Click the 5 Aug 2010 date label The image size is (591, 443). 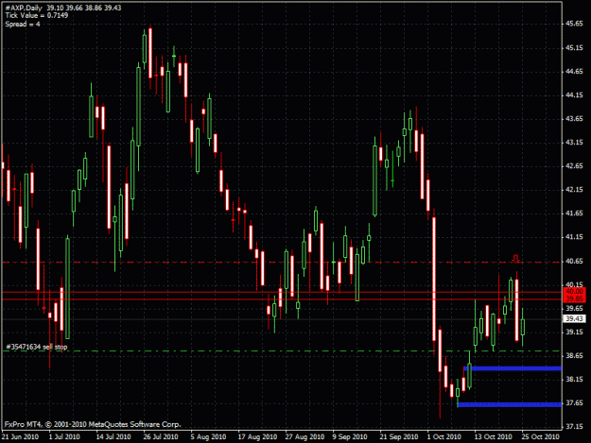[x=208, y=436]
